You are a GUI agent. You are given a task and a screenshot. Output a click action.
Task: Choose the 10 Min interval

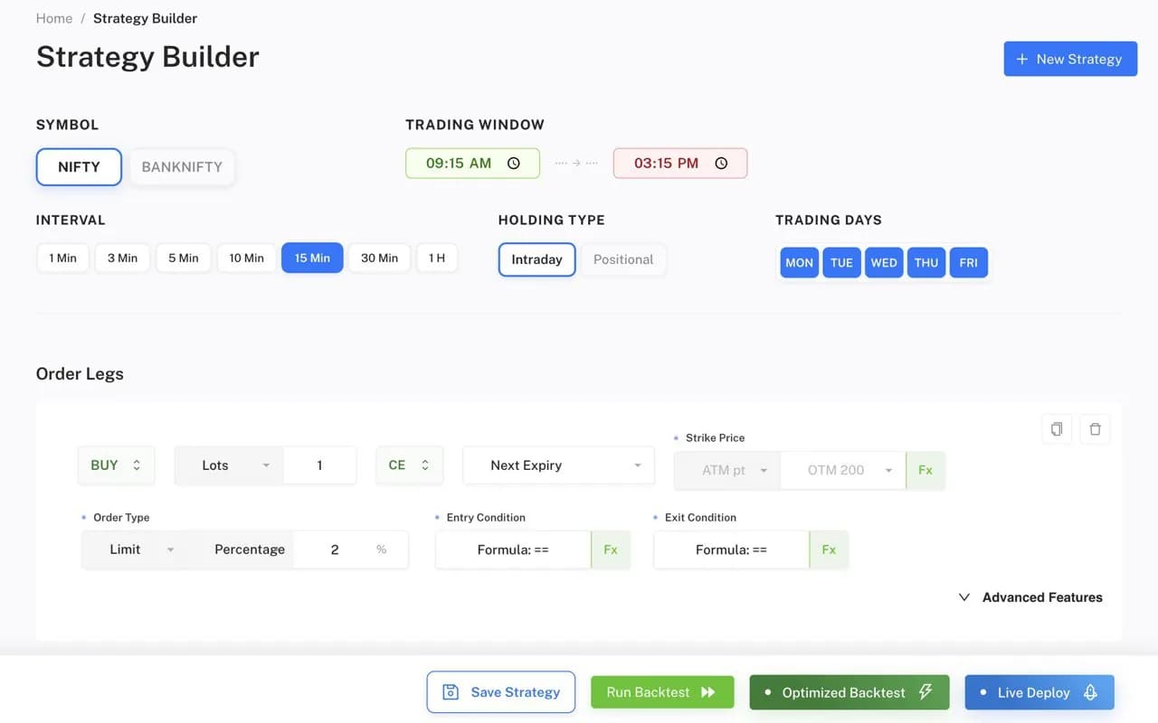click(246, 258)
